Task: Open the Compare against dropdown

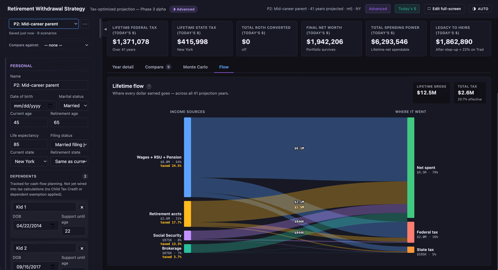Action: 66,45
